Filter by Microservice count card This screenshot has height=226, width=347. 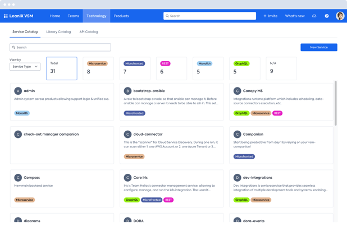point(98,68)
